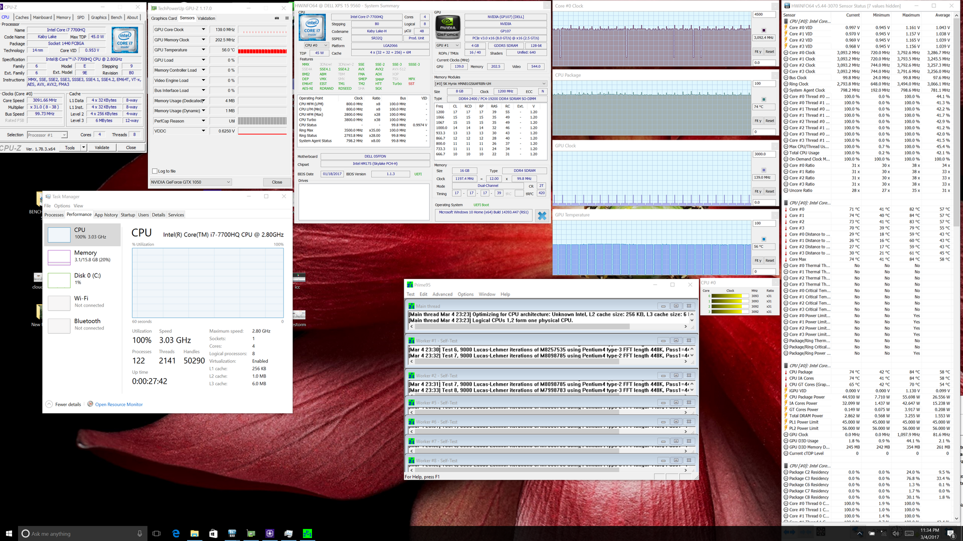Click the Close button in CPU-Z
This screenshot has height=541, width=963.
point(131,147)
